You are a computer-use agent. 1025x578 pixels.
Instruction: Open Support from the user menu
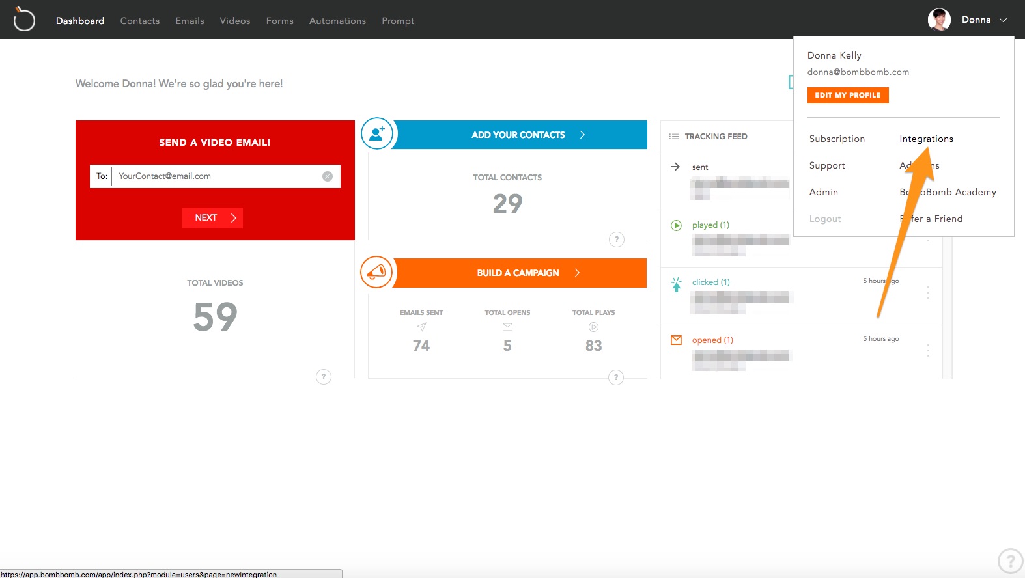click(x=827, y=165)
